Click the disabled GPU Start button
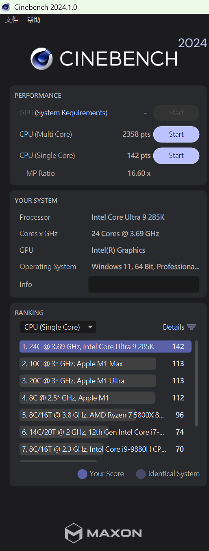 tap(176, 113)
